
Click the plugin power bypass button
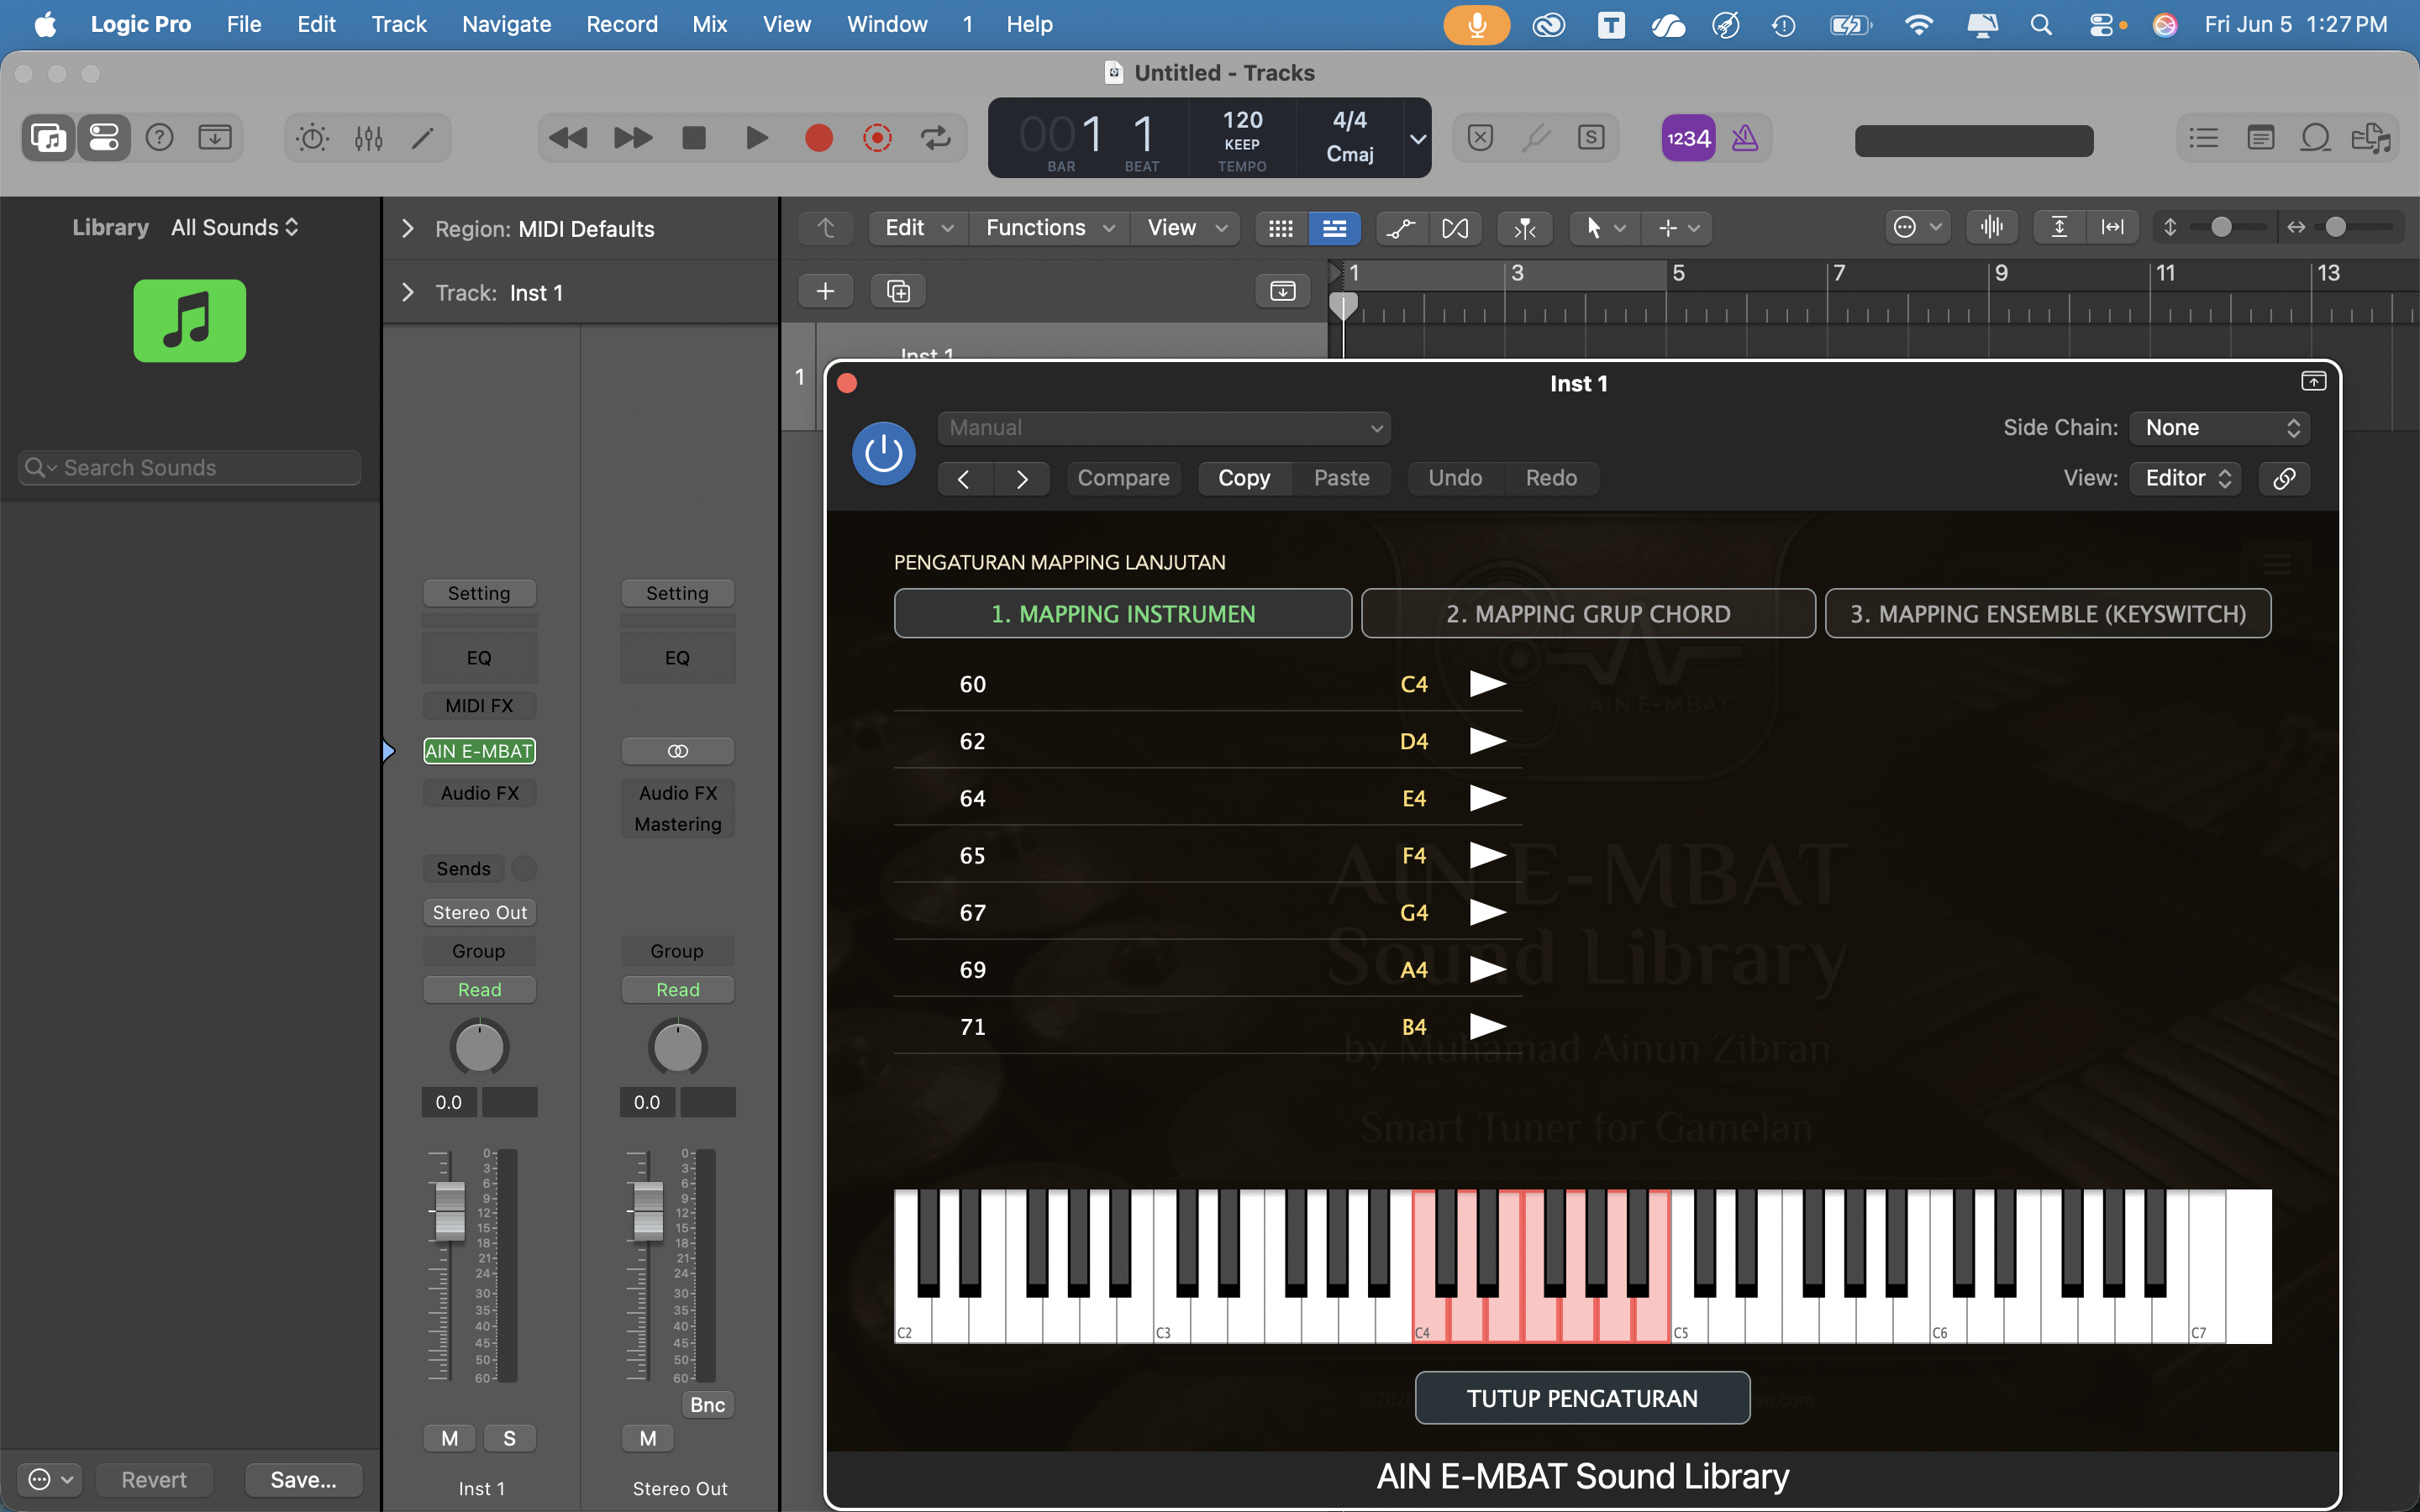tap(884, 453)
